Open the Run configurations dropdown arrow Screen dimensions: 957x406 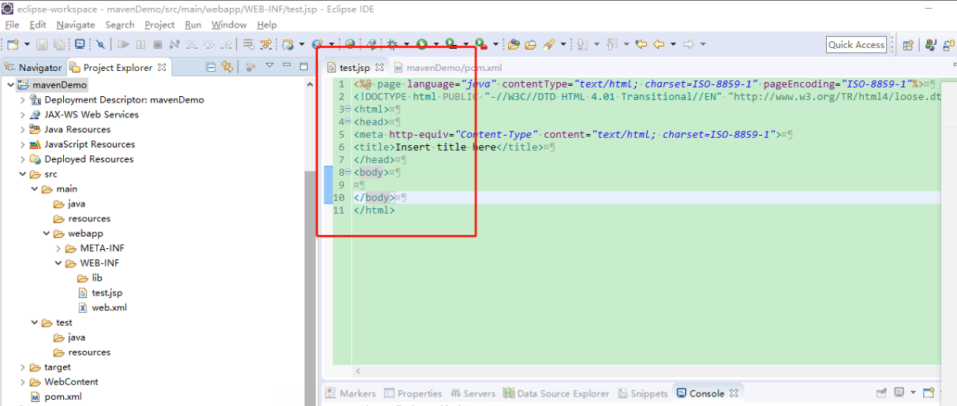pyautogui.click(x=436, y=45)
